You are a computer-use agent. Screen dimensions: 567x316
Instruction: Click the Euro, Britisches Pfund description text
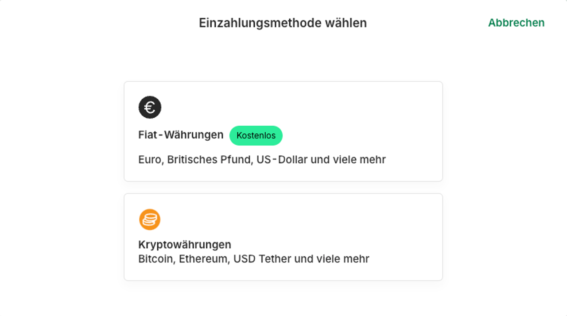pyautogui.click(x=262, y=159)
